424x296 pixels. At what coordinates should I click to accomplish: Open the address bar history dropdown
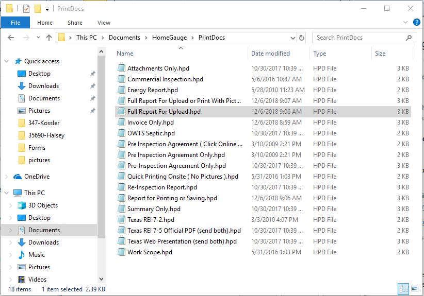(292, 38)
